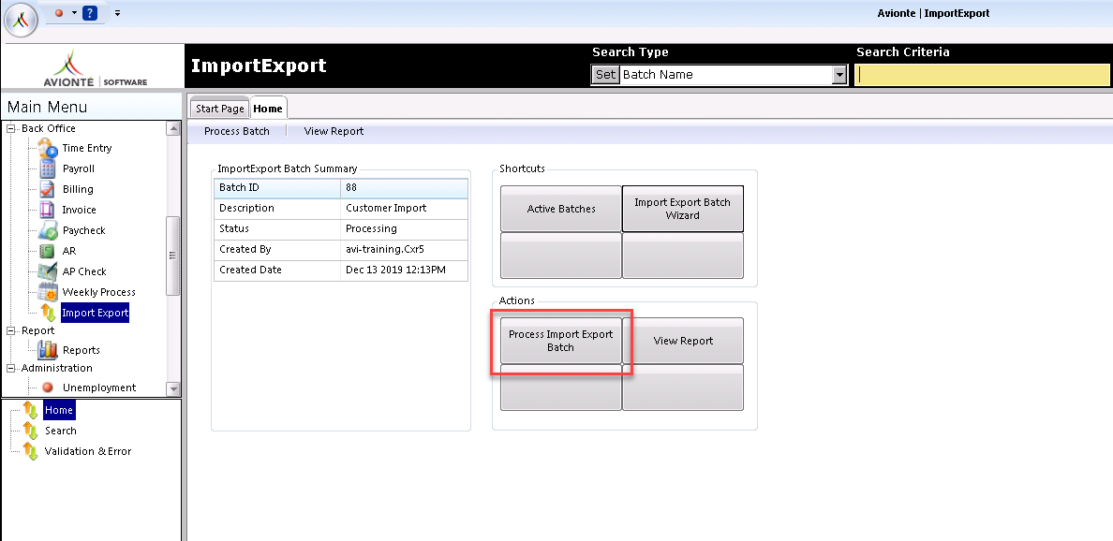Collapse the Report tree node
The image size is (1113, 541).
[x=10, y=330]
